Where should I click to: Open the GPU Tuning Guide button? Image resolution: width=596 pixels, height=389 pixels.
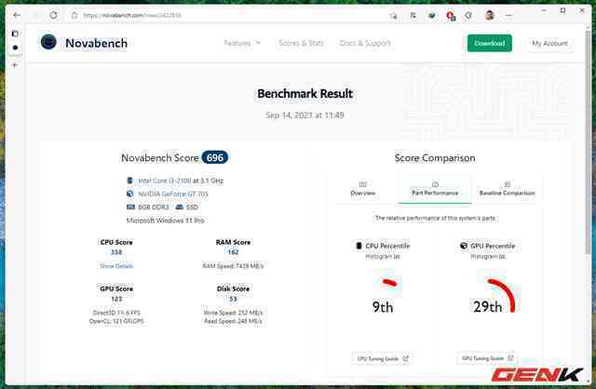(487, 358)
